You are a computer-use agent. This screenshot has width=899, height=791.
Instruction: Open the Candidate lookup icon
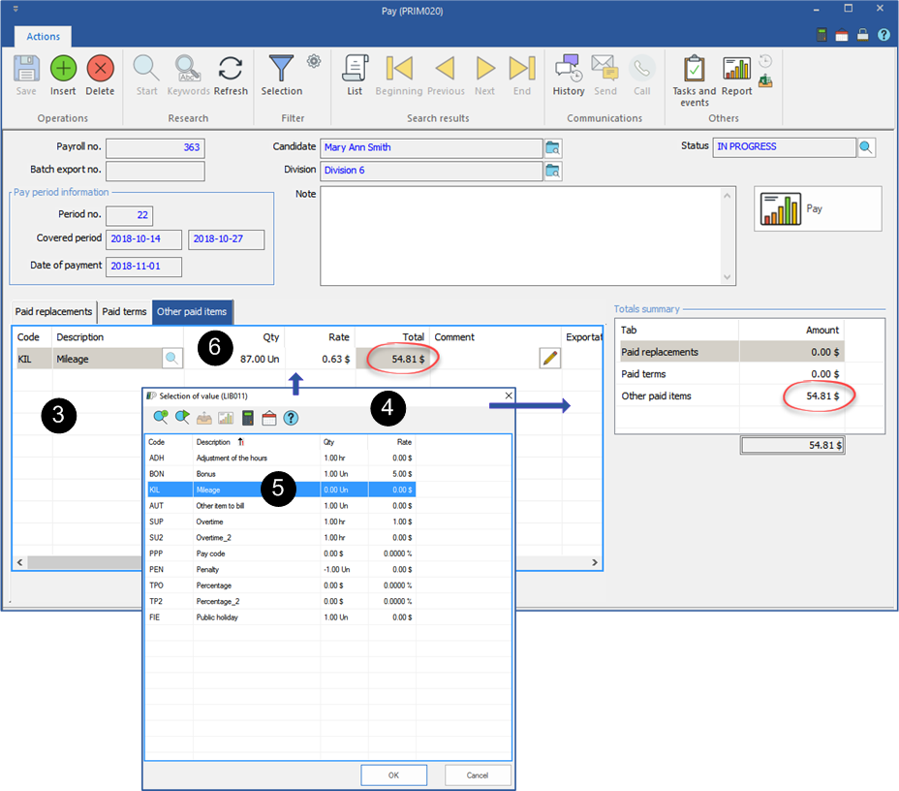click(553, 148)
